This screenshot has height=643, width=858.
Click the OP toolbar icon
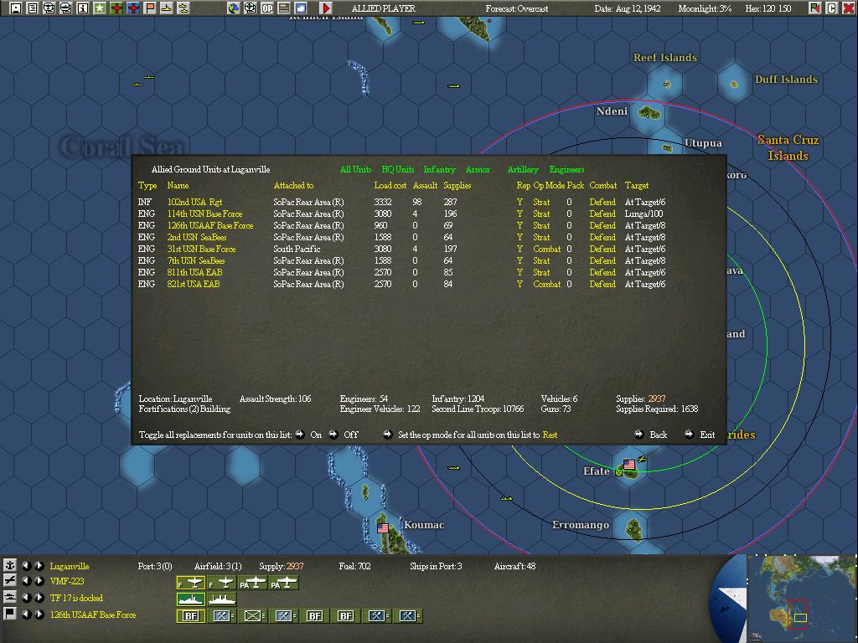tap(267, 8)
